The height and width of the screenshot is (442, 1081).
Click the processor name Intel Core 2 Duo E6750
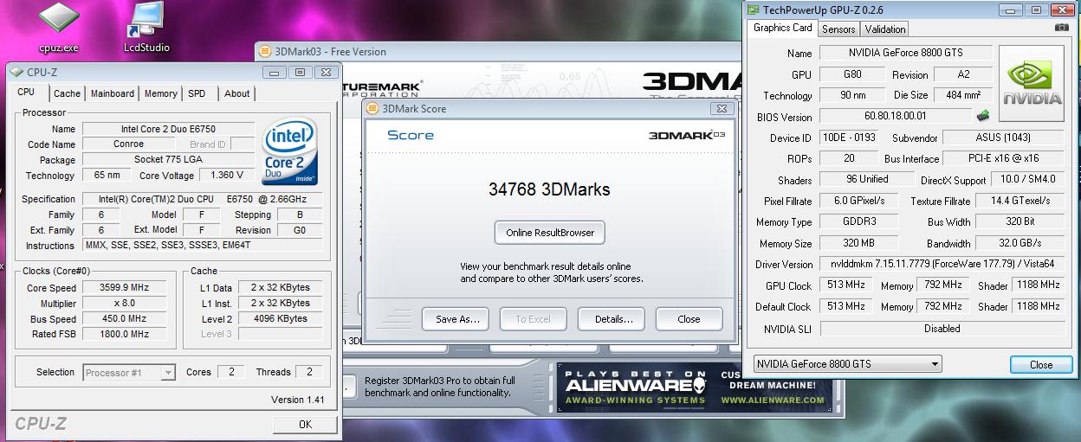pyautogui.click(x=168, y=129)
